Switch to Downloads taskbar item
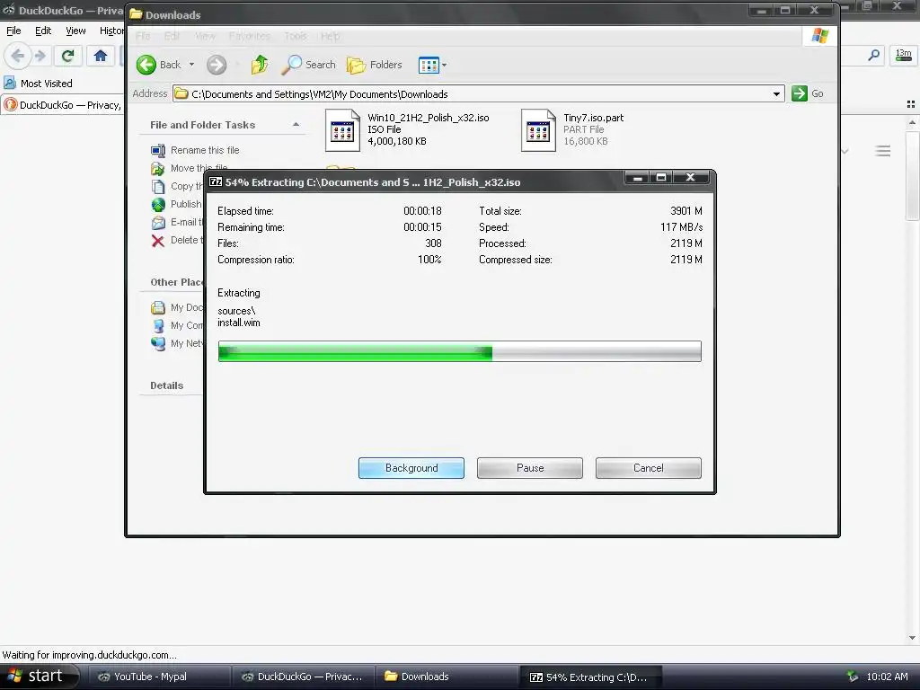The height and width of the screenshot is (690, 920). 446,677
